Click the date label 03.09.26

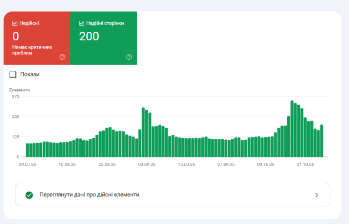pyautogui.click(x=147, y=165)
